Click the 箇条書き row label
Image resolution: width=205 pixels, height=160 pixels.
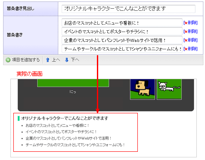point(15,35)
